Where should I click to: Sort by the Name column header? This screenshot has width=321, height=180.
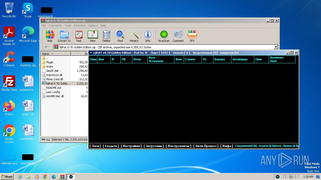[x=56, y=54]
